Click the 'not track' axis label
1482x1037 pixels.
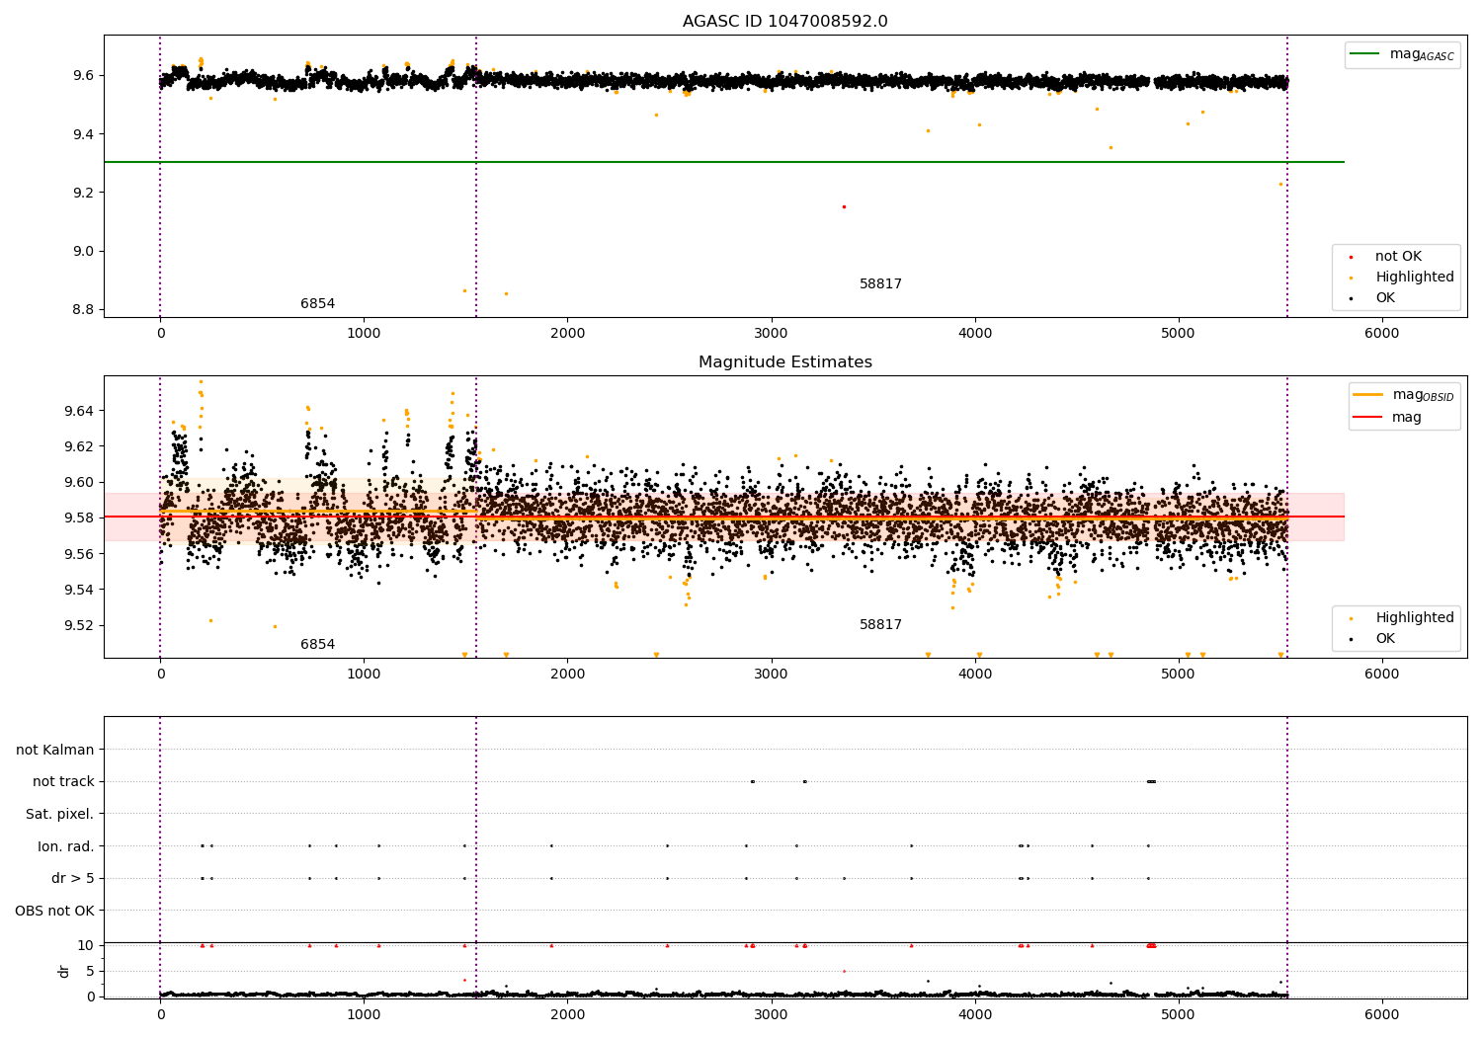(63, 781)
